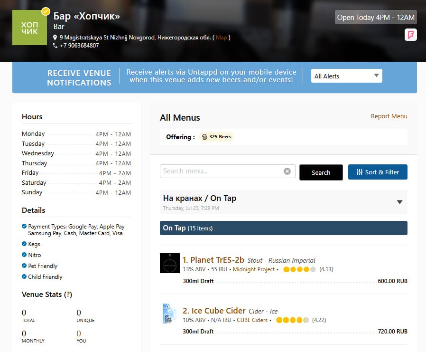Click Open Today 4PM - 12AM badge
Viewport: 426px width, 352px height.
(x=376, y=18)
